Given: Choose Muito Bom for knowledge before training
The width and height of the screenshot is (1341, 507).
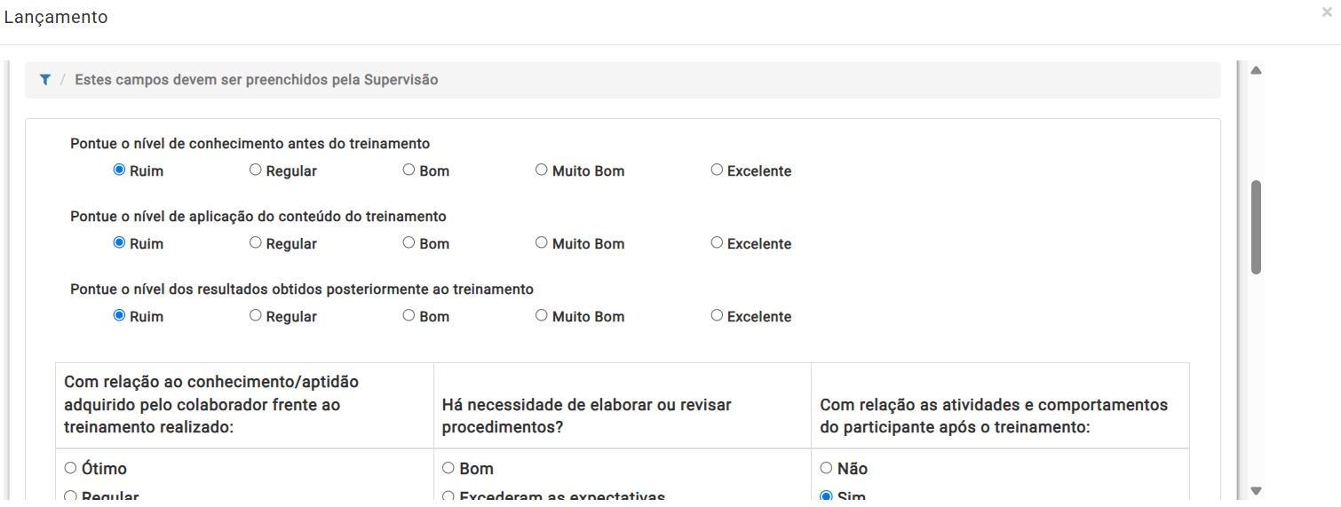Looking at the screenshot, I should point(541,170).
